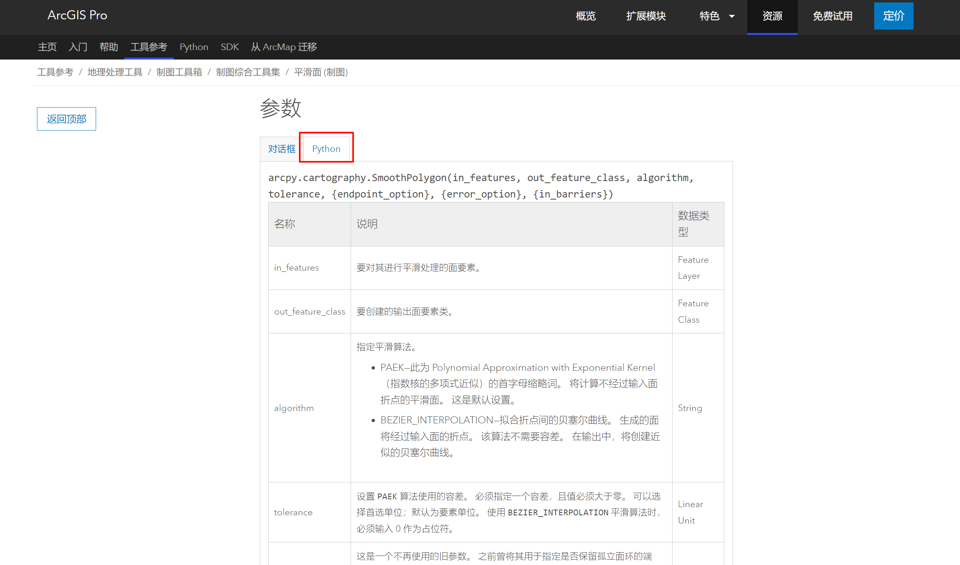Click the tolerance description paragraph
960x565 pixels.
click(508, 512)
